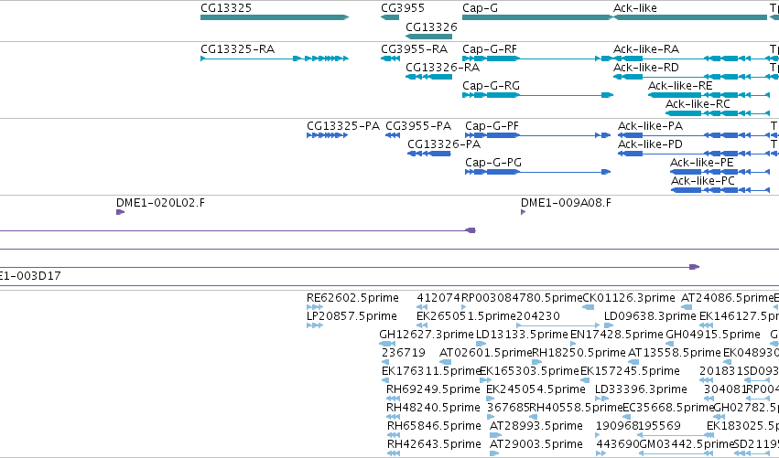Open the CG13325-RA transcript glyph

(x=275, y=59)
